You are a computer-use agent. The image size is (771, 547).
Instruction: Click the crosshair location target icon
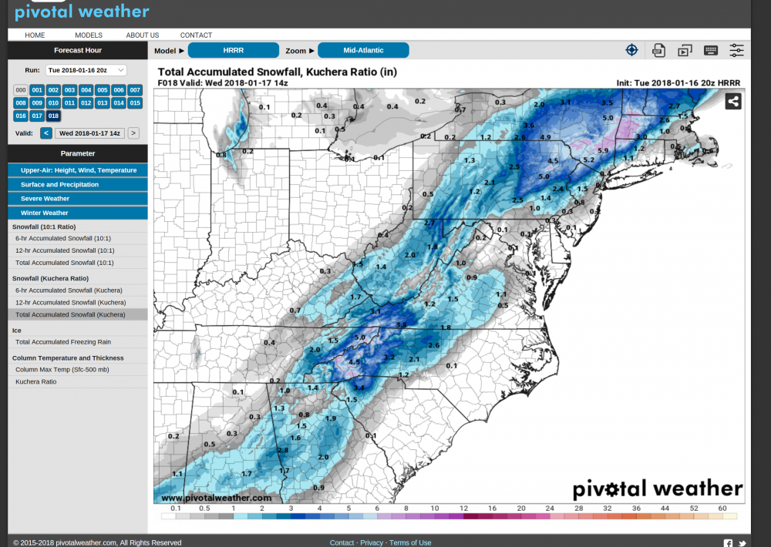point(631,50)
